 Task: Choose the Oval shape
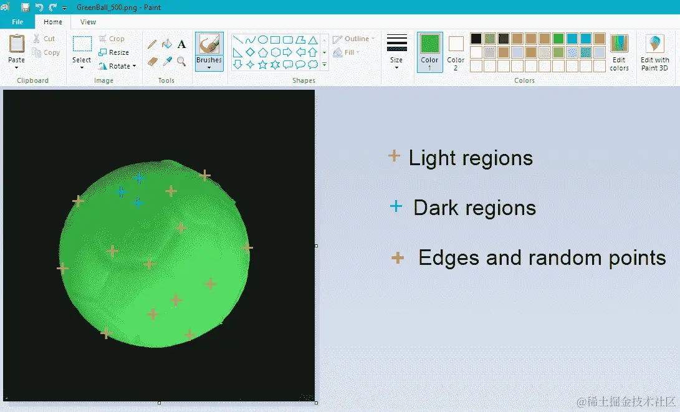pos(263,40)
